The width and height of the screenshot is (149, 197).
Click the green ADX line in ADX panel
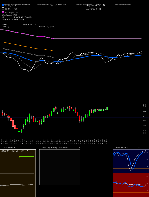(x=17, y=157)
